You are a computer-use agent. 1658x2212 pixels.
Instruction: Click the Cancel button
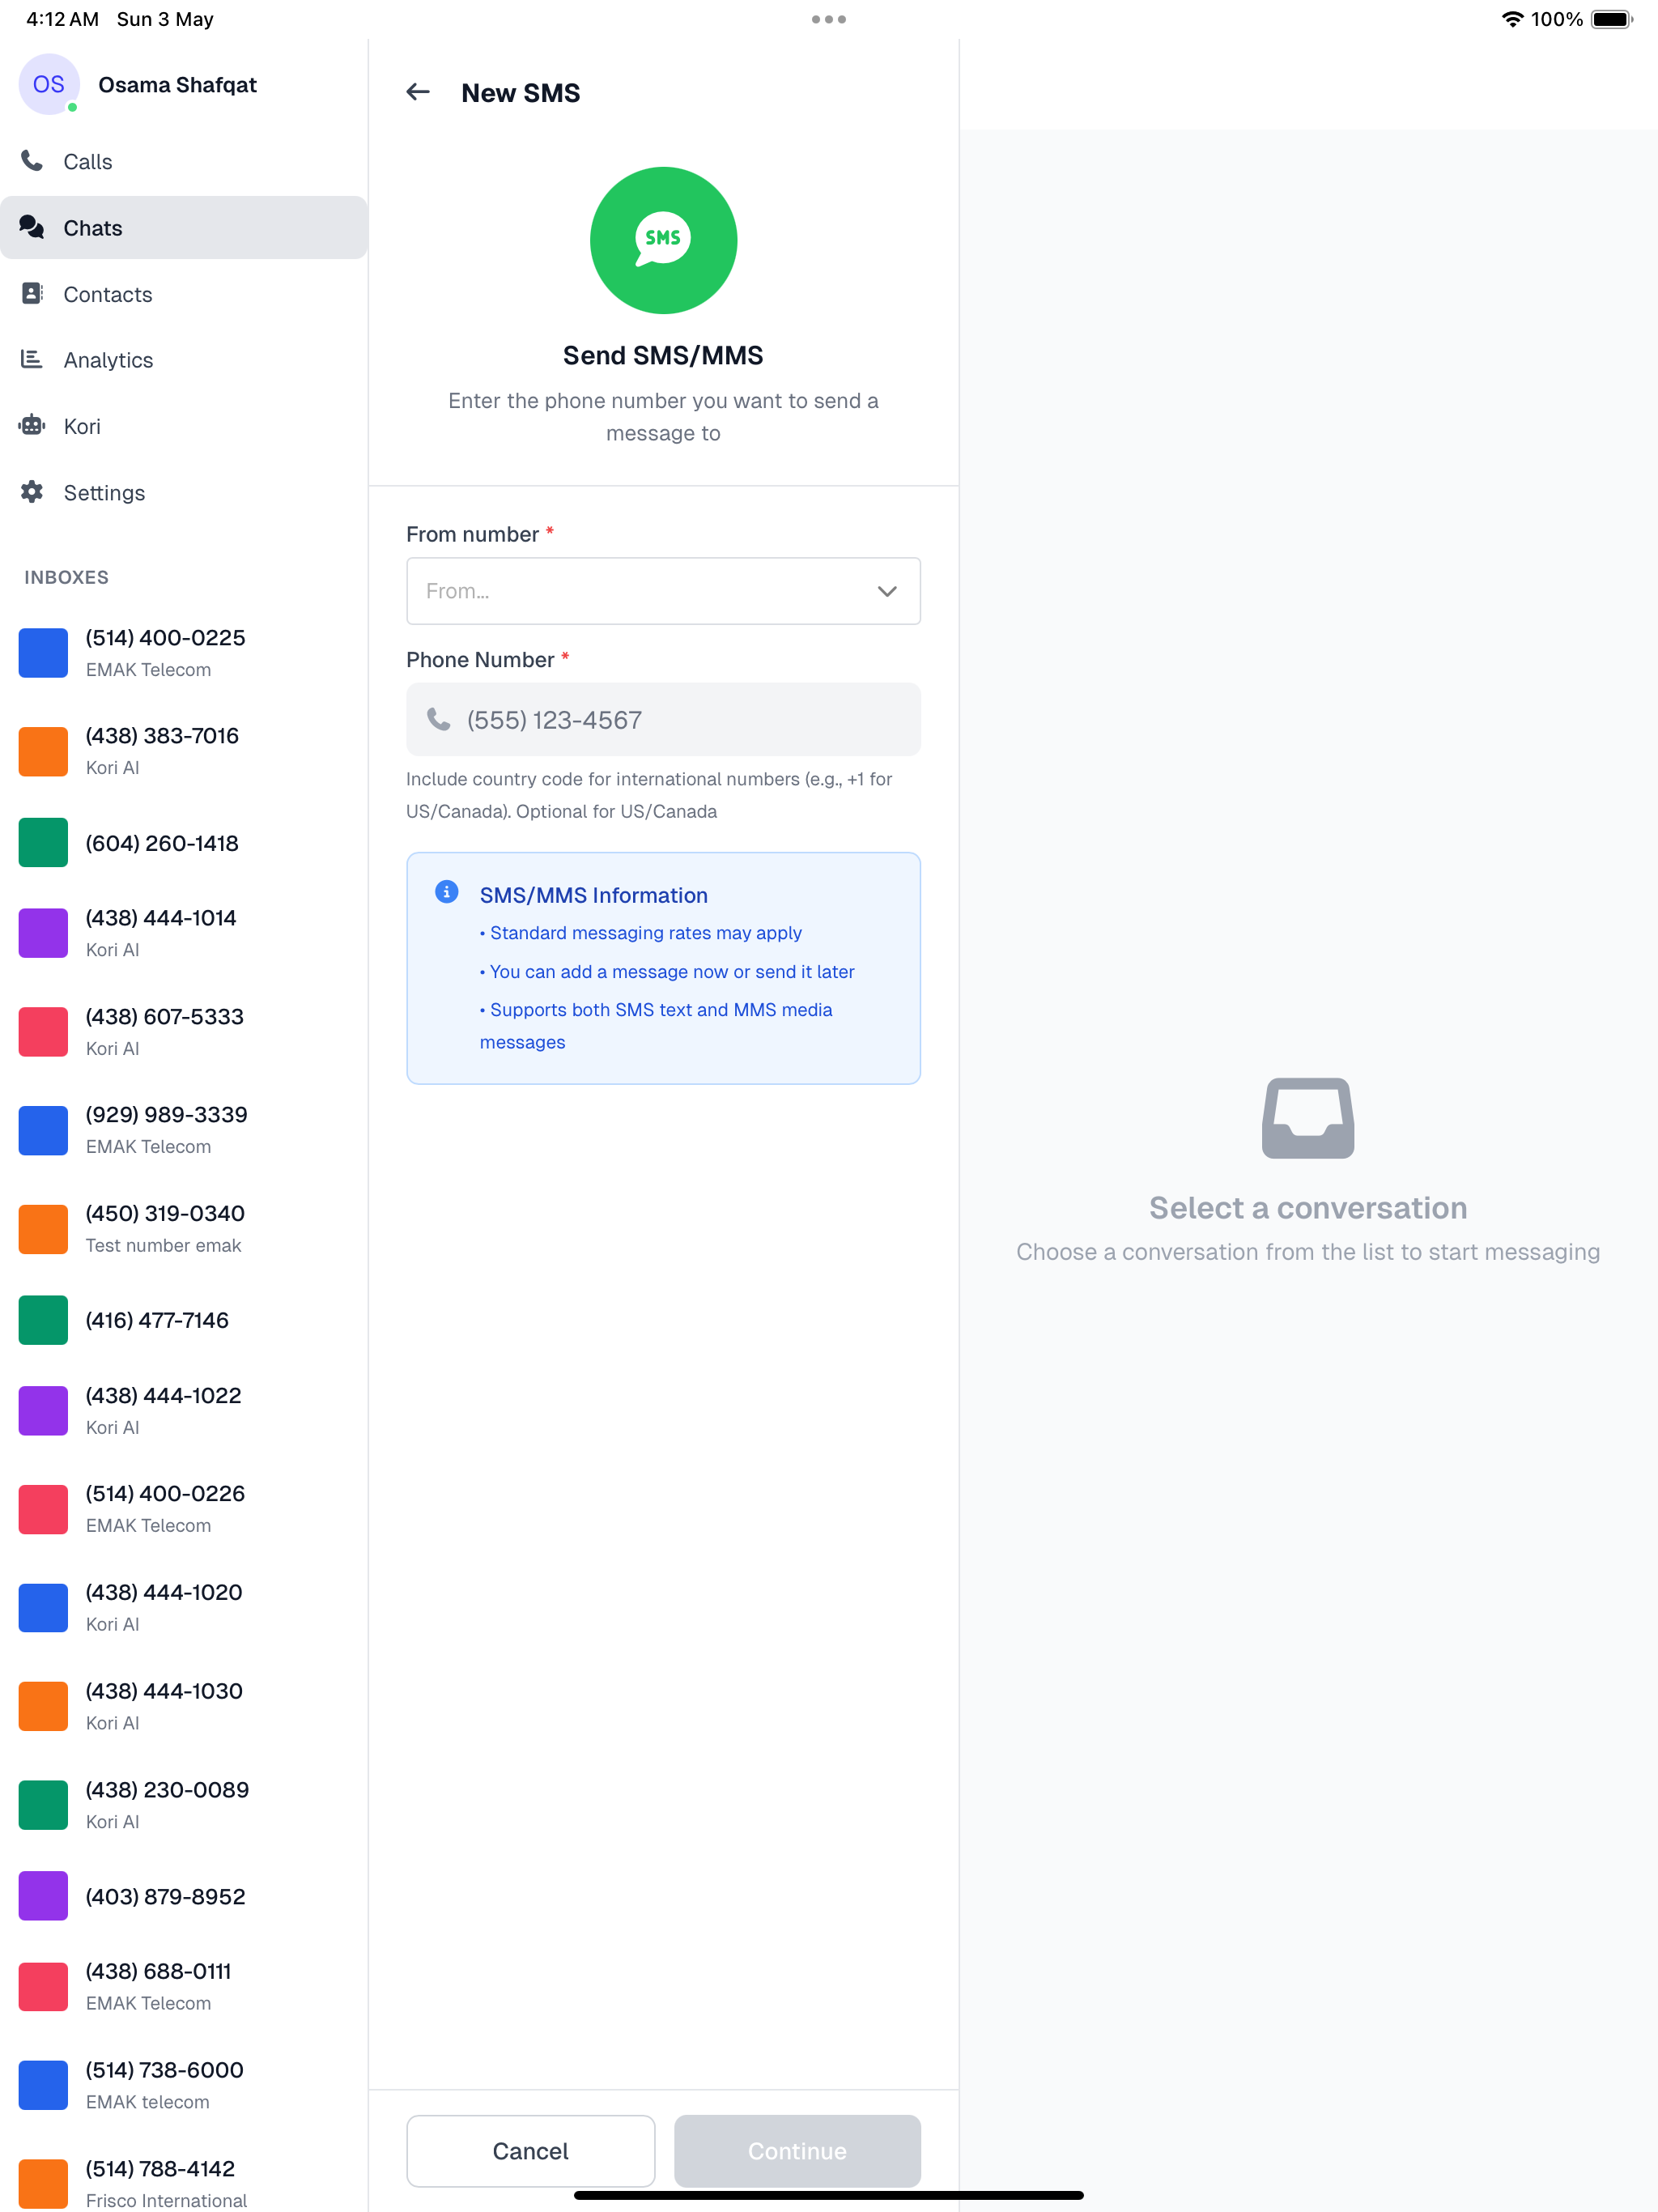click(530, 2151)
